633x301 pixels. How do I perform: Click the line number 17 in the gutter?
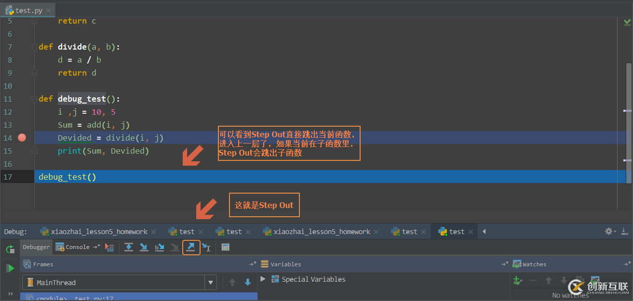click(x=7, y=177)
